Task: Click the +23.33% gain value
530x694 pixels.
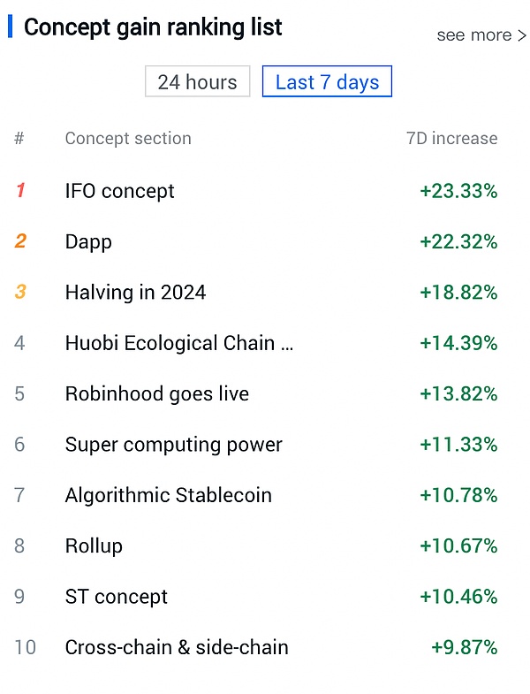Action: point(458,191)
